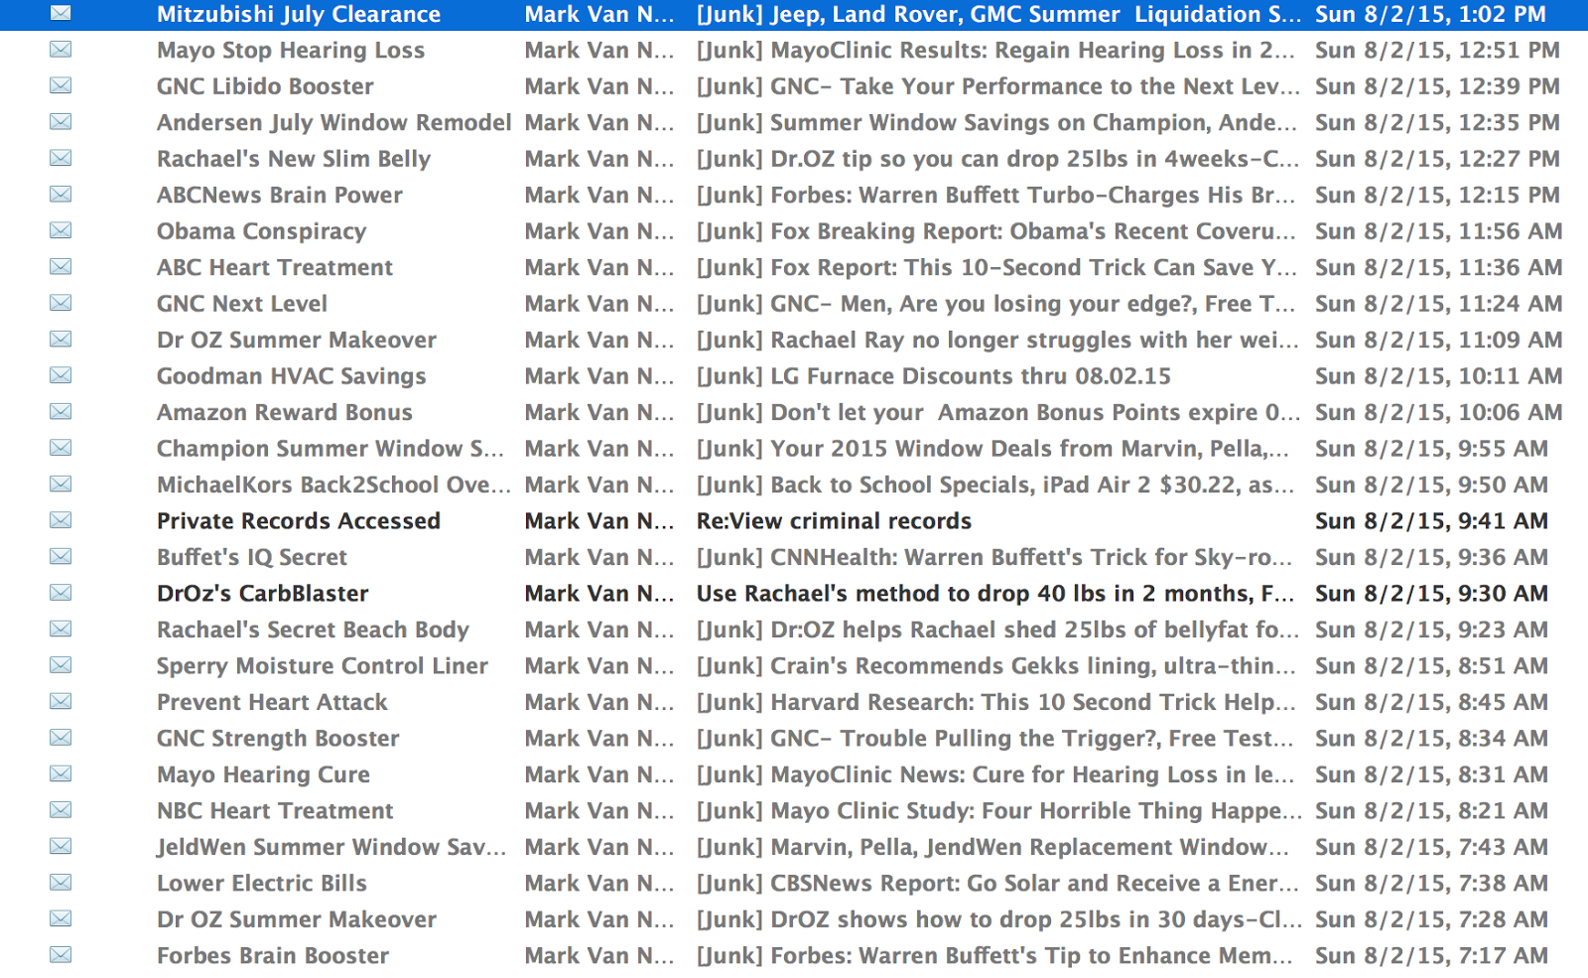Click subject '[Junk] LG Furnace Discounts thru 08.02.15'
The width and height of the screenshot is (1588, 978).
pos(934,376)
